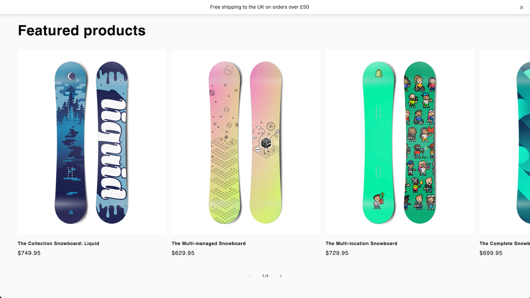530x298 pixels.
Task: Open The Multi-managed Snowboard product link
Action: [x=209, y=243]
